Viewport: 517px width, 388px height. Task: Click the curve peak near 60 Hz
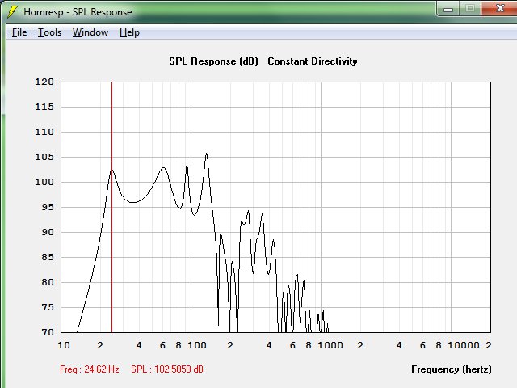click(163, 168)
